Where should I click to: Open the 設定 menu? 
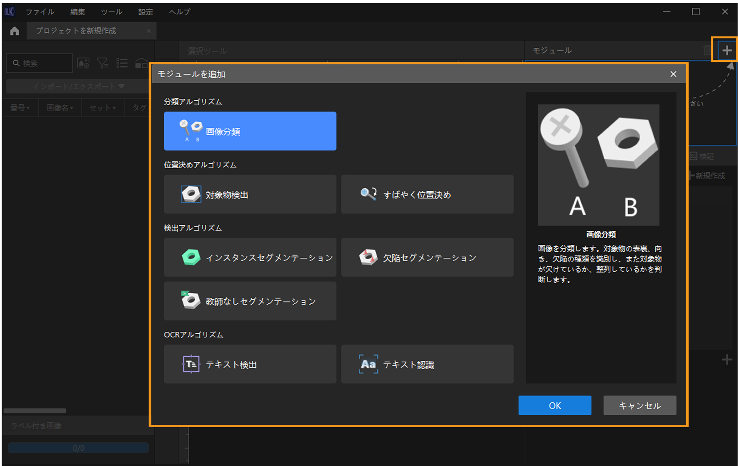pos(145,12)
